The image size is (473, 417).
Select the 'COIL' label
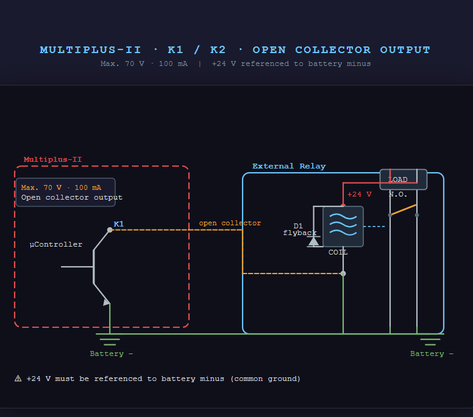338,252
